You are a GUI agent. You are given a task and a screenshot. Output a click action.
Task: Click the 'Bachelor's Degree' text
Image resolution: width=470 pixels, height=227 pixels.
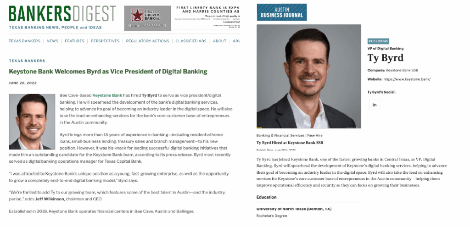tap(272, 216)
